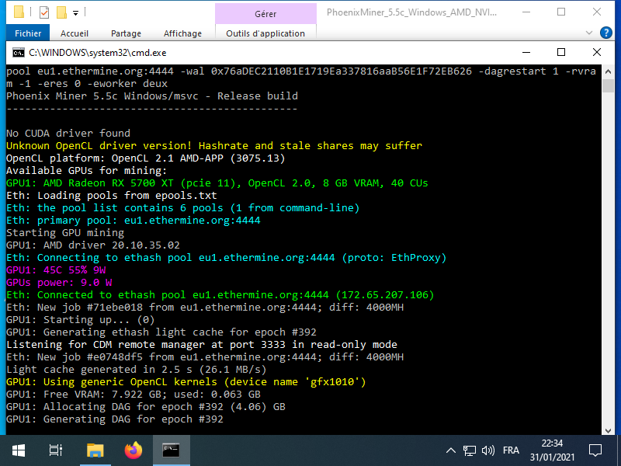Image resolution: width=621 pixels, height=466 pixels.
Task: Maximize the PhoenixMiner Explorer window
Action: [560, 12]
